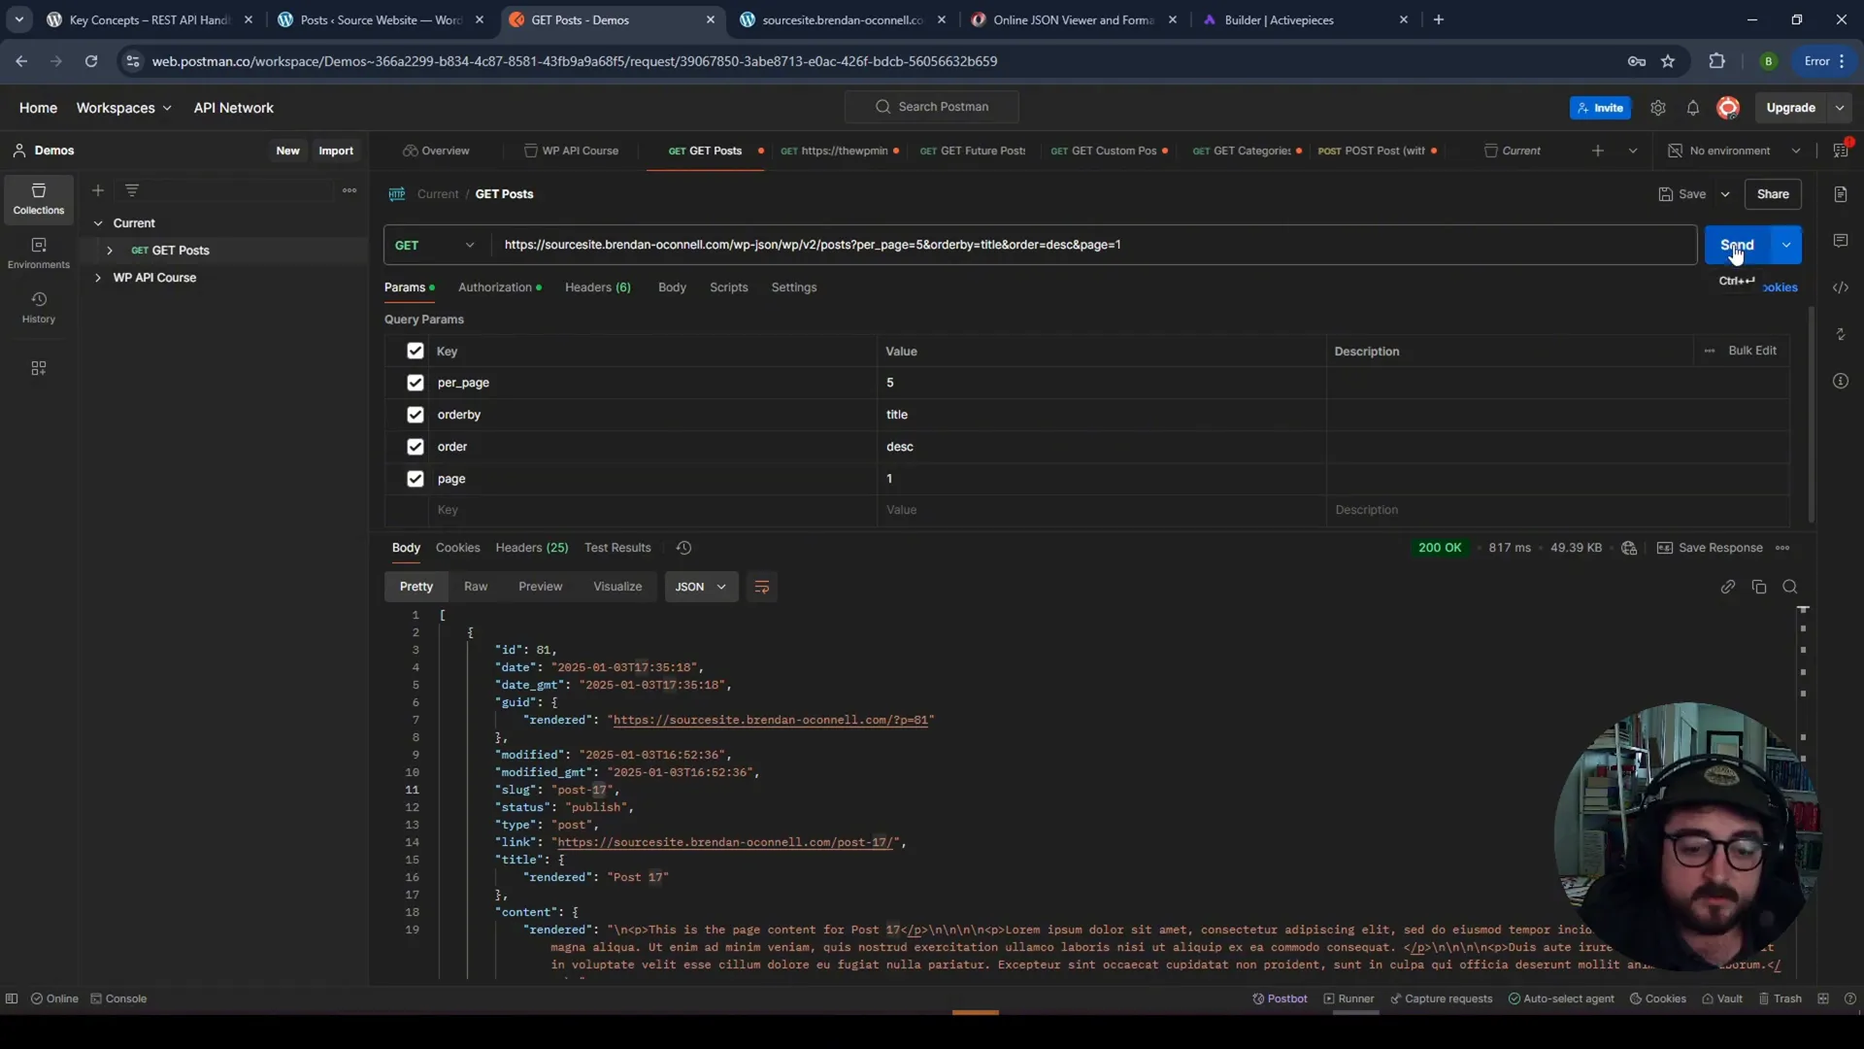The image size is (1864, 1049).
Task: Open the user avatar menu in Postman
Action: (1728, 108)
